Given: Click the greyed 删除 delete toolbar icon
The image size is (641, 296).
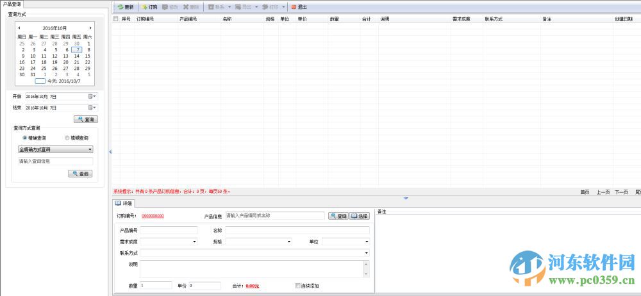Looking at the screenshot, I should pyautogui.click(x=186, y=7).
